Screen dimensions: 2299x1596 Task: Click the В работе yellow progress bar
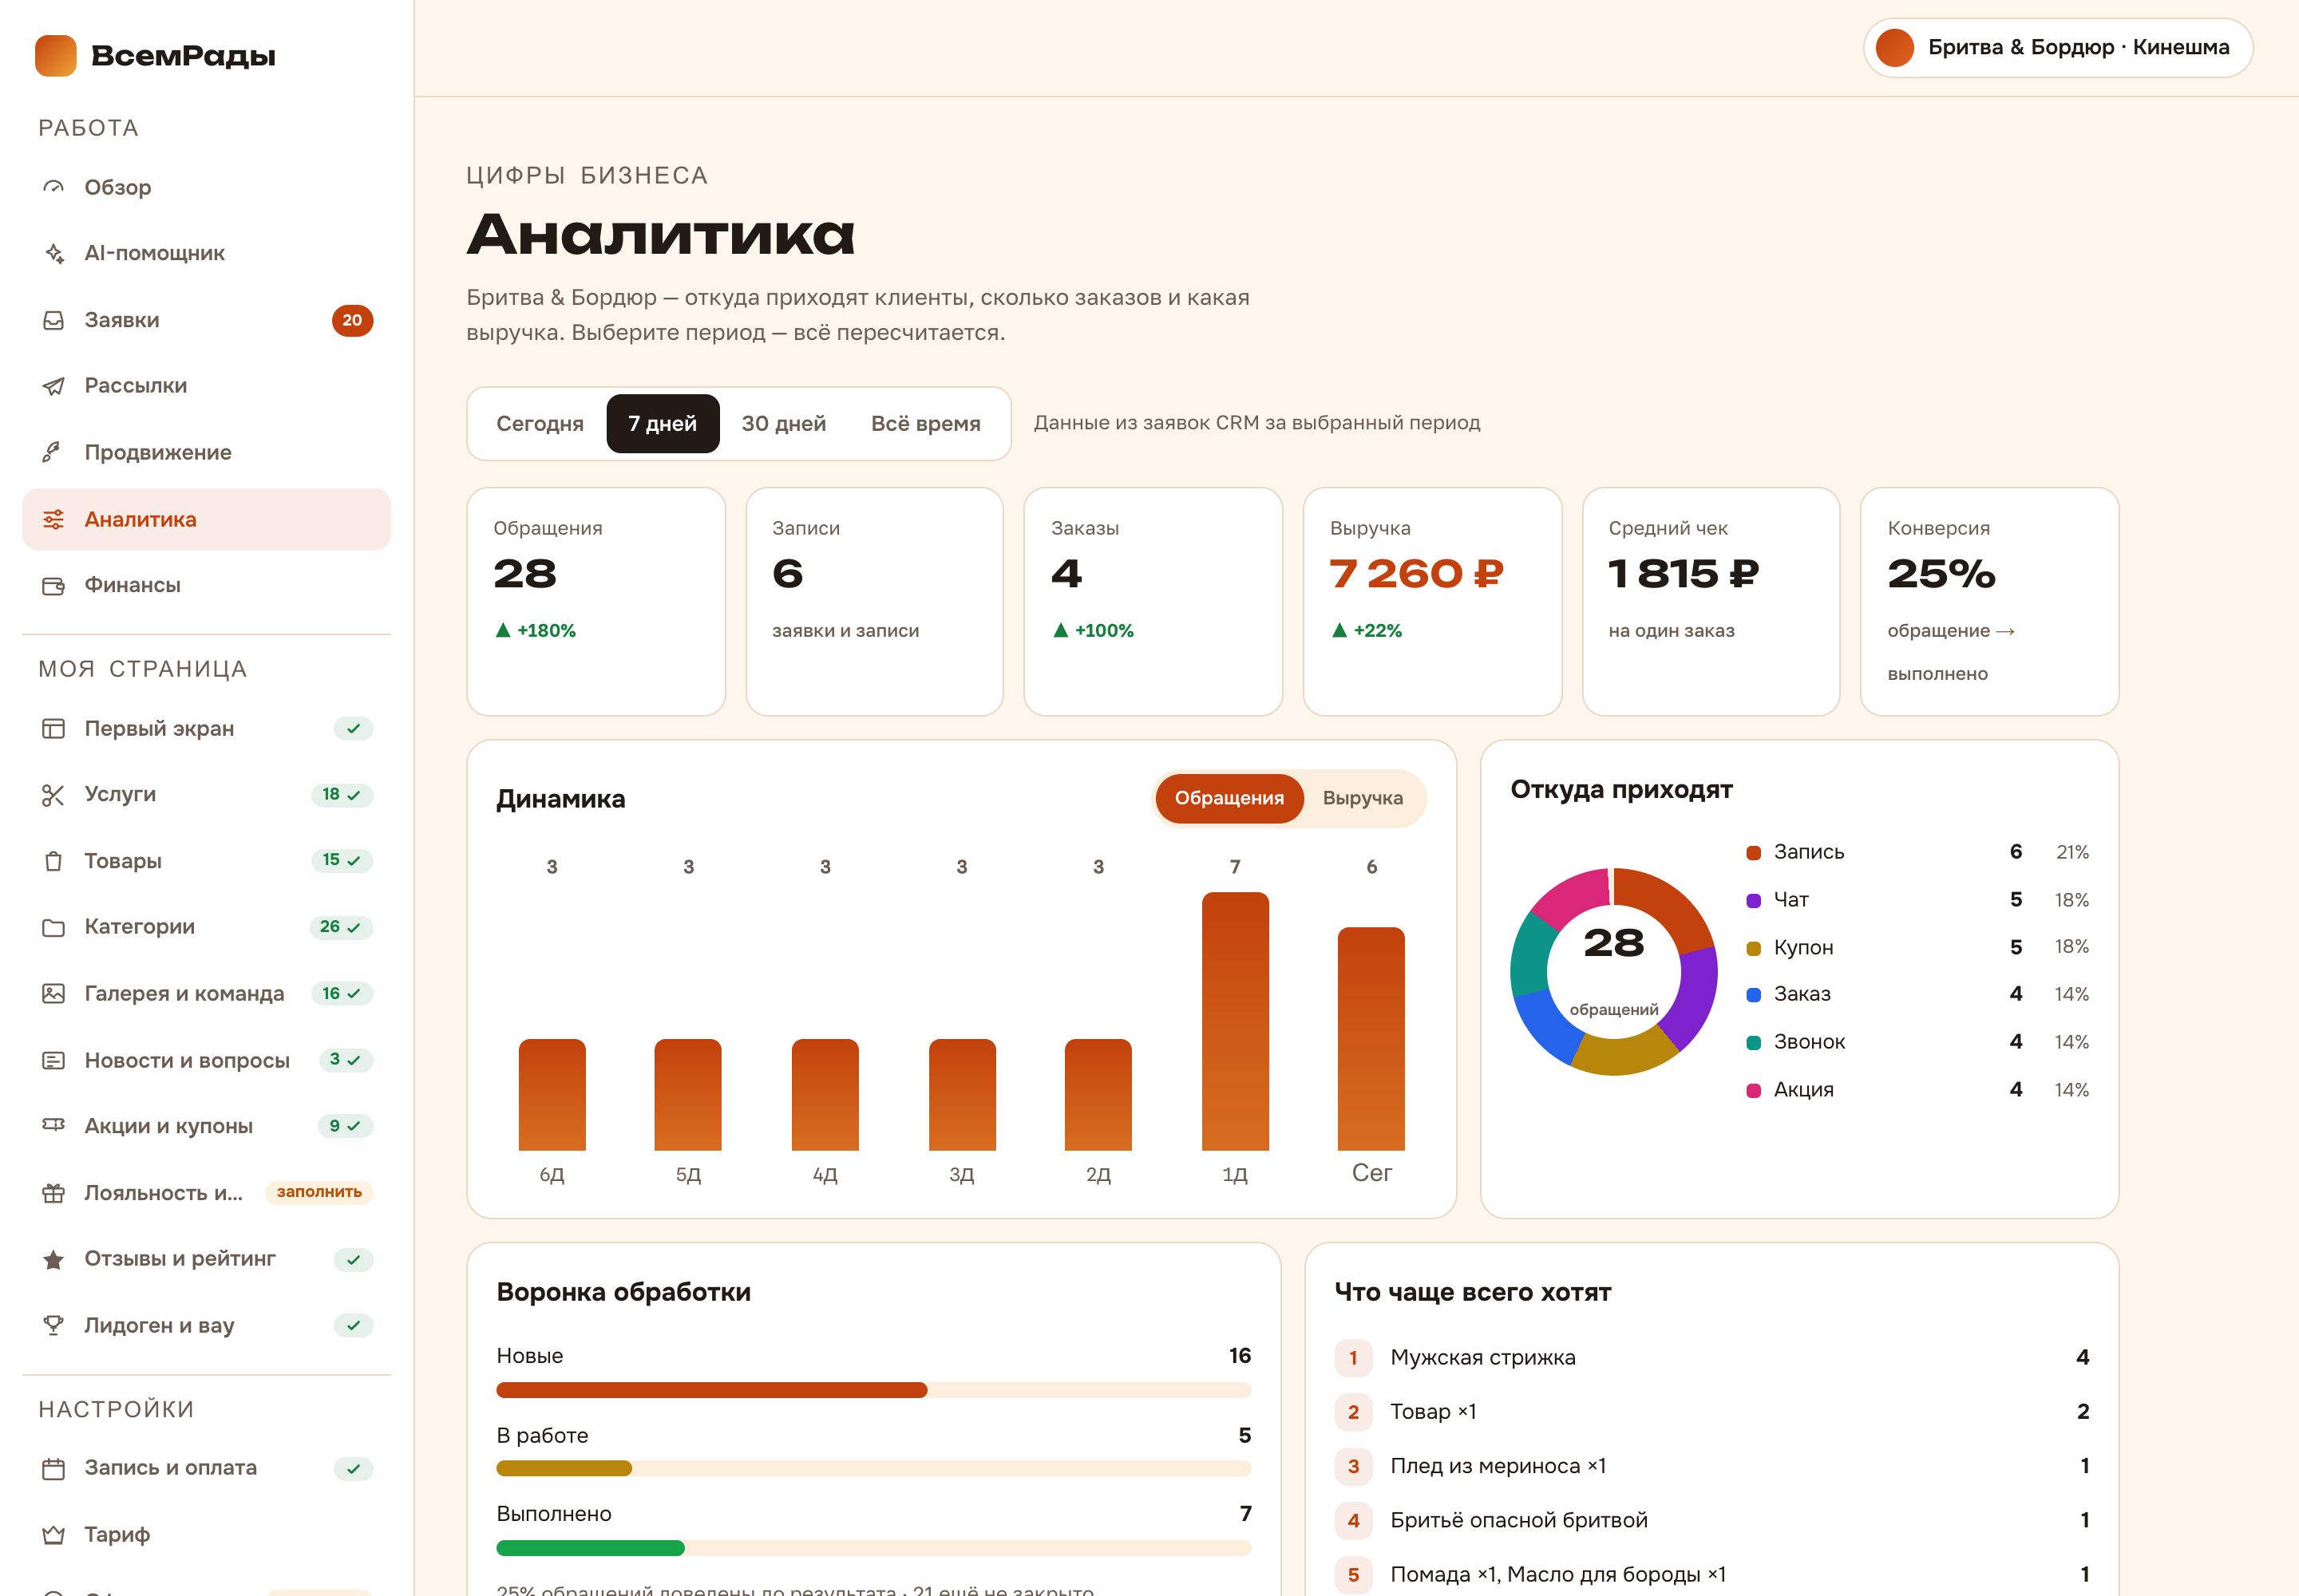[x=564, y=1468]
